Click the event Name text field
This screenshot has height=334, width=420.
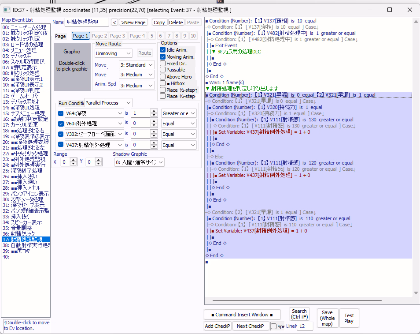click(86, 22)
